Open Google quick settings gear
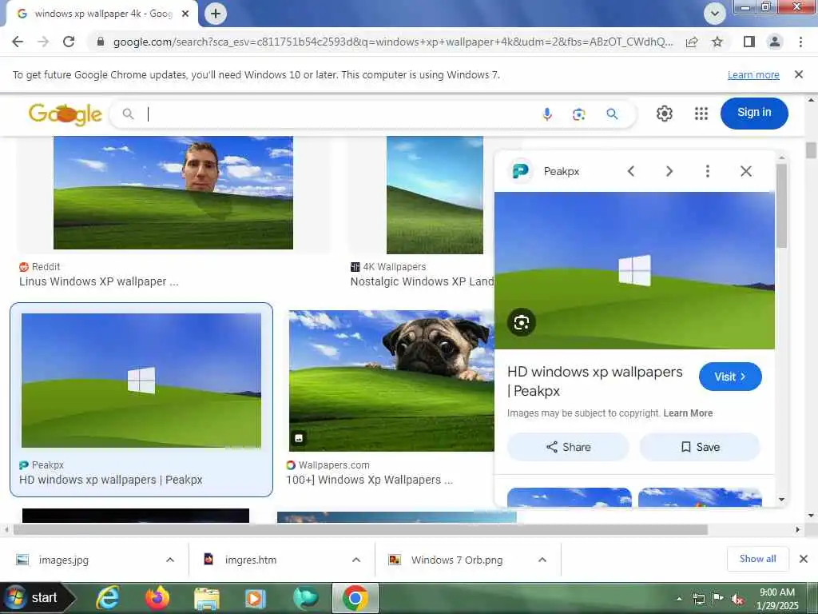Screen dimensions: 818x614 664,114
